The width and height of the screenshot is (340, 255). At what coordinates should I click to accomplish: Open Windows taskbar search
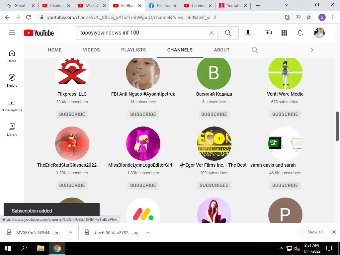24,248
